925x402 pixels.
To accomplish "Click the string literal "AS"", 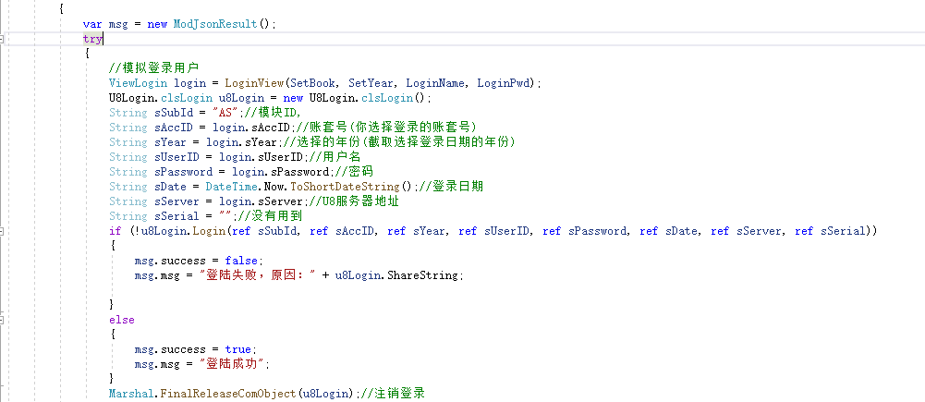I will click(x=225, y=113).
